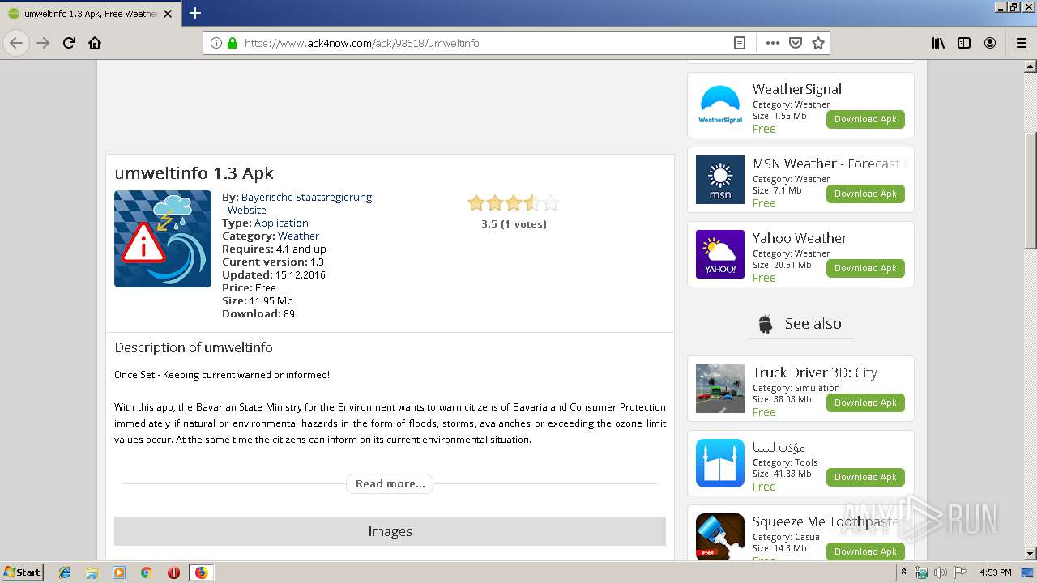The width and height of the screenshot is (1037, 583).
Task: Open Opera from the taskbar
Action: click(173, 572)
